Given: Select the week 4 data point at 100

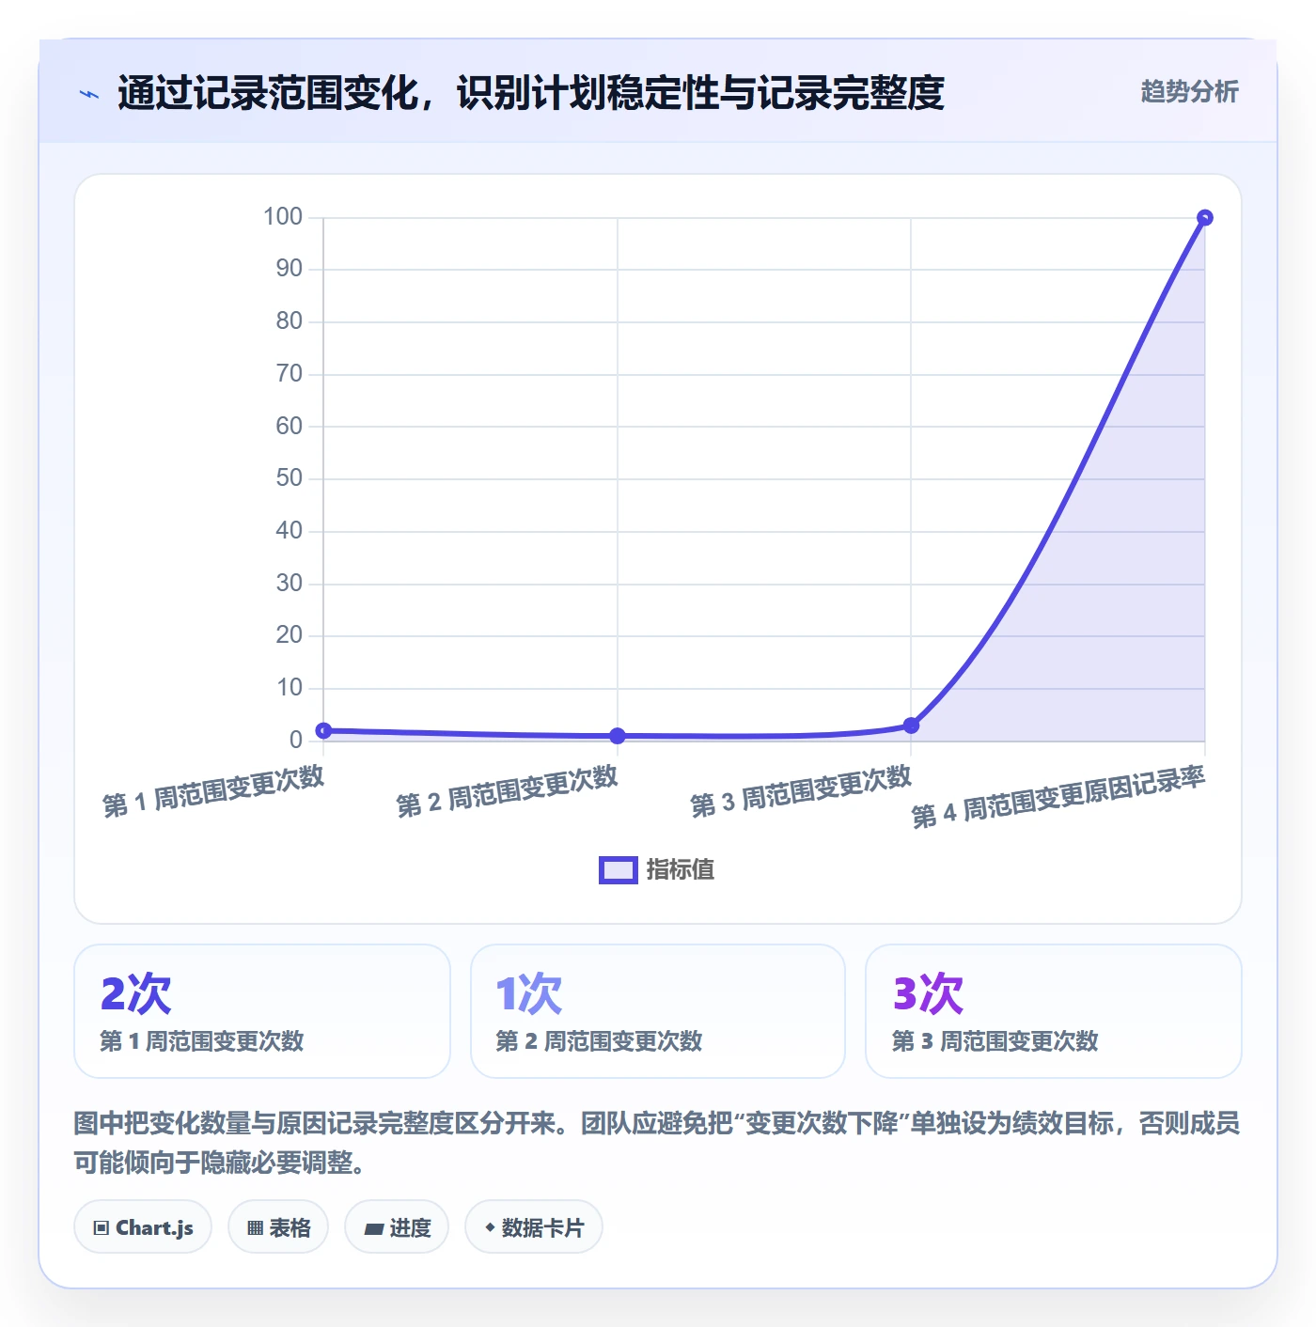Looking at the screenshot, I should pyautogui.click(x=1204, y=218).
